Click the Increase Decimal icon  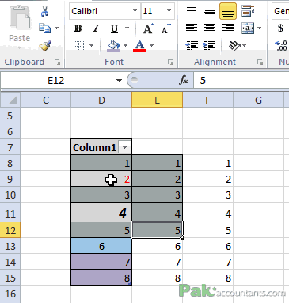(281, 46)
